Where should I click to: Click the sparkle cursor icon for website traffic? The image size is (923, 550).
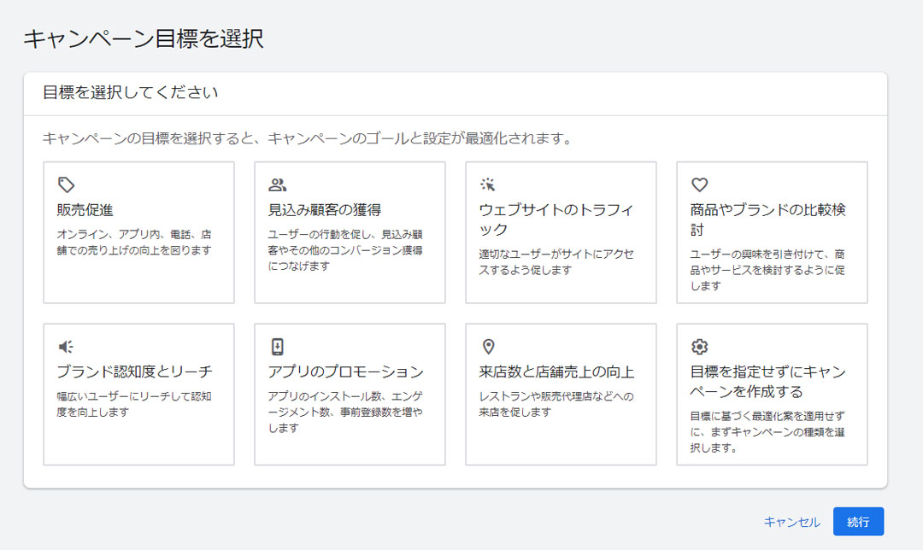coord(488,184)
